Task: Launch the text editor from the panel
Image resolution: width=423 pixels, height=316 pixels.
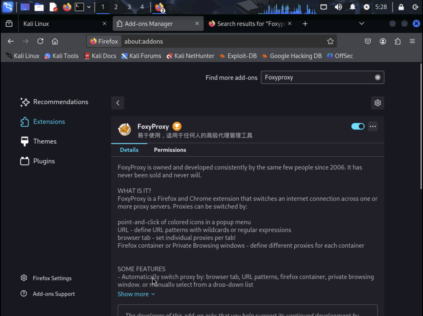Action: point(53,7)
